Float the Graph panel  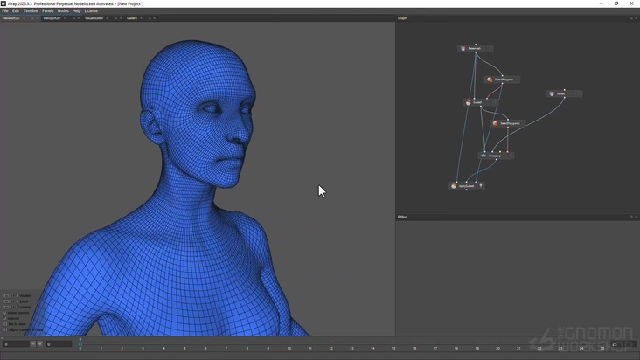(x=631, y=18)
